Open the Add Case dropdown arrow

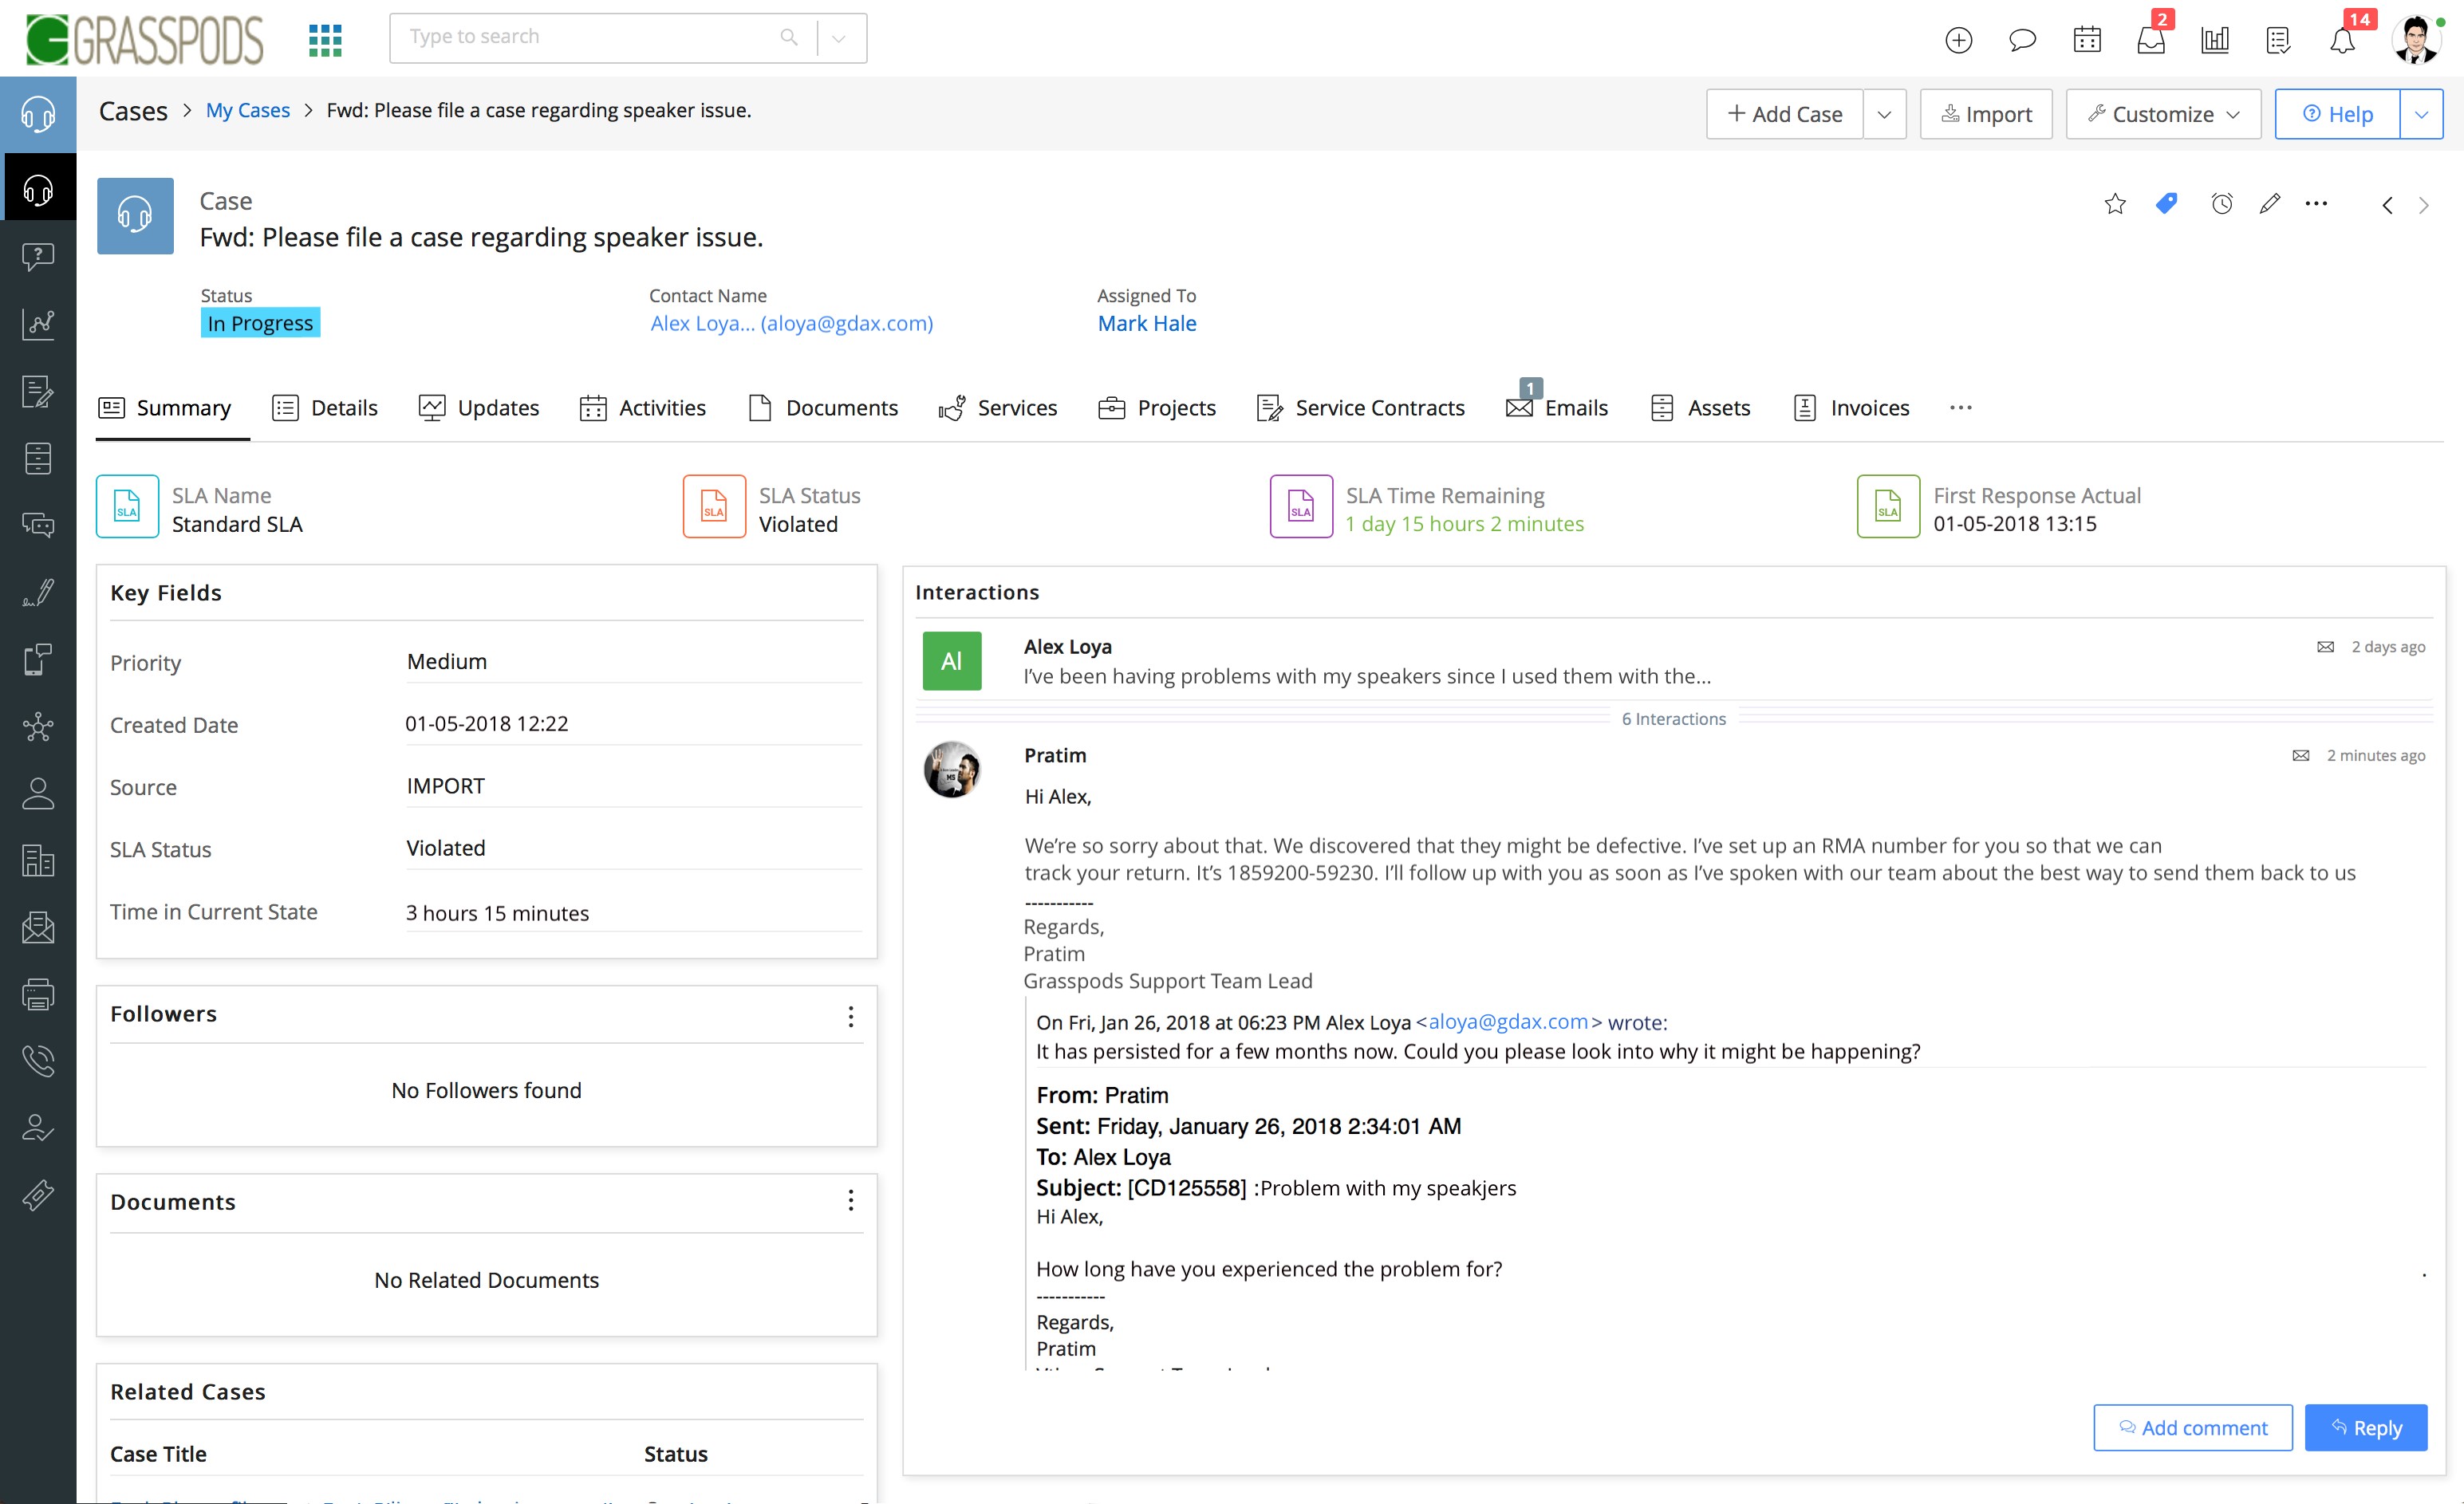pyautogui.click(x=1885, y=113)
